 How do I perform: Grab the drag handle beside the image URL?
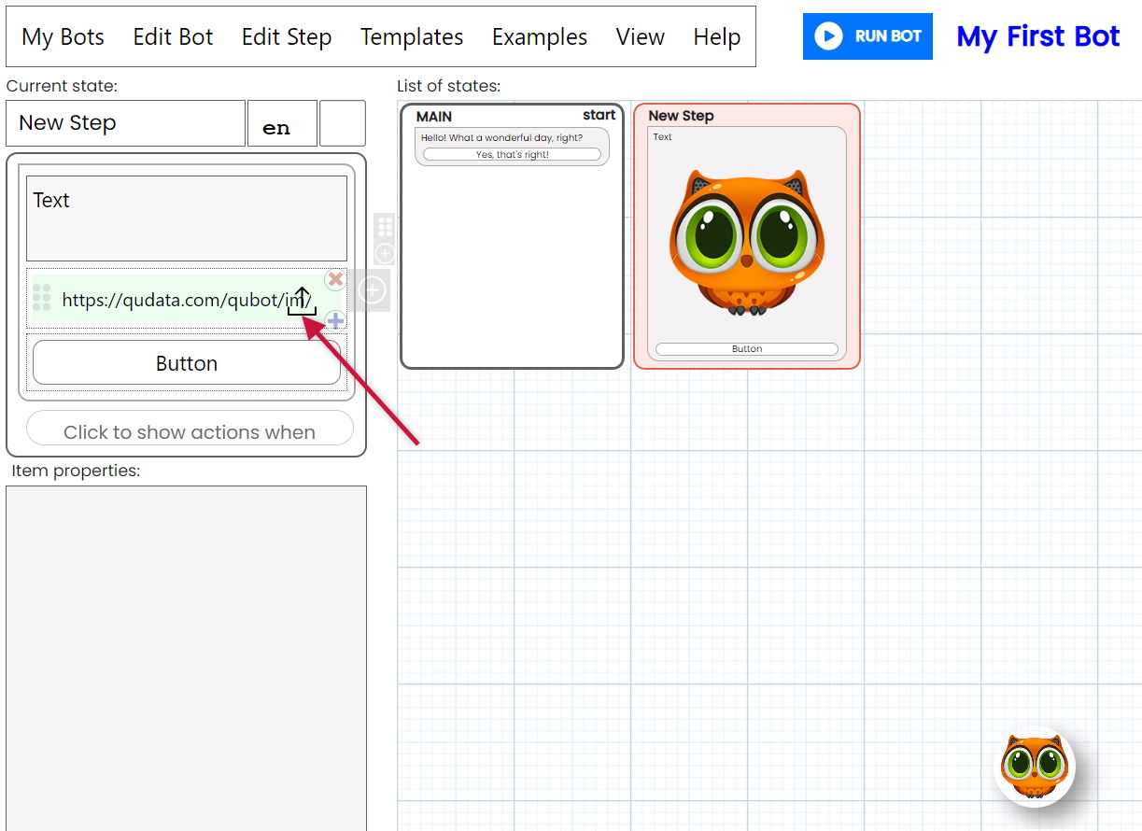tap(42, 298)
